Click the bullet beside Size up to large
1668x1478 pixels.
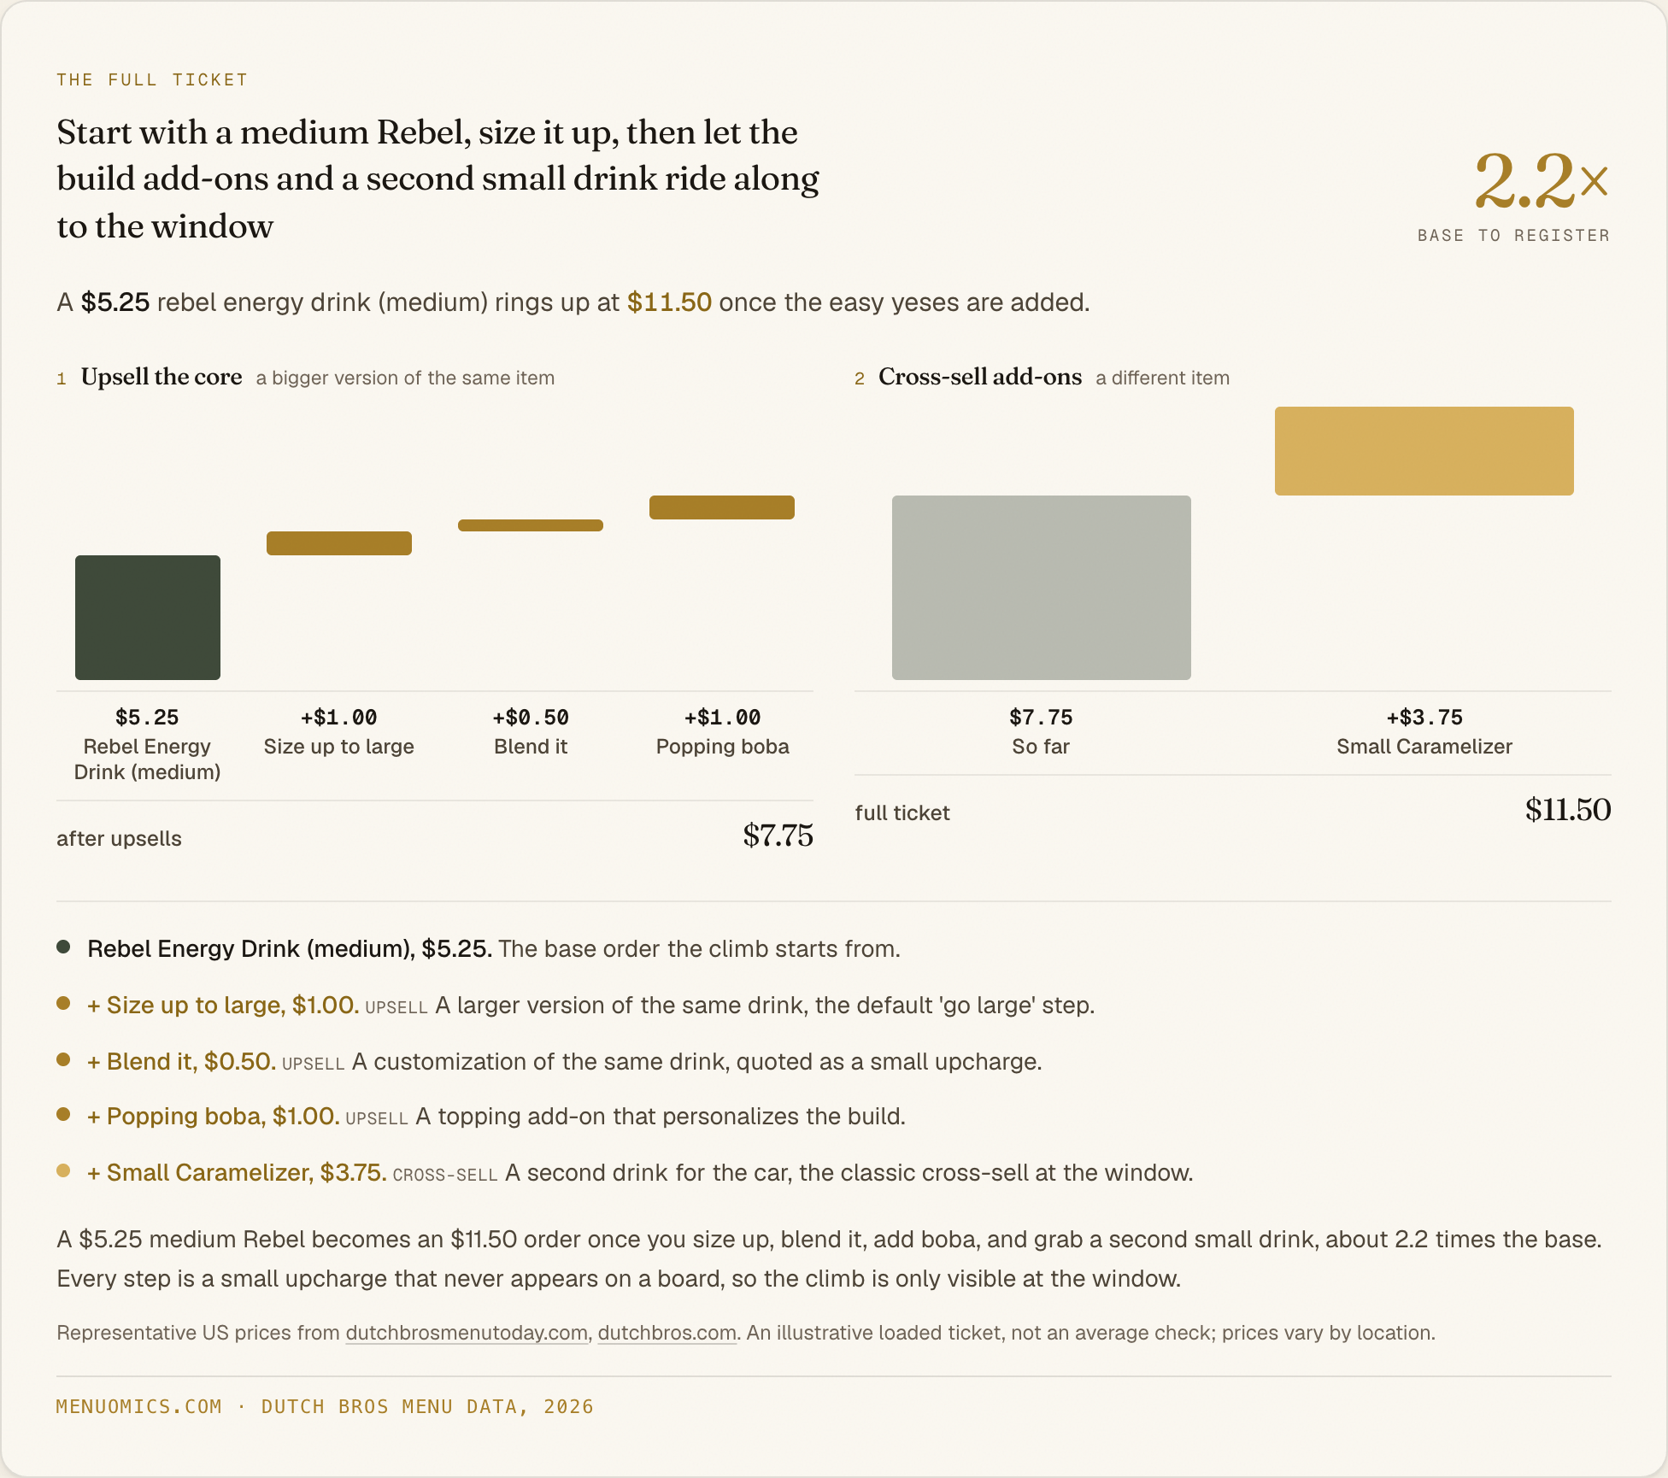click(63, 1003)
